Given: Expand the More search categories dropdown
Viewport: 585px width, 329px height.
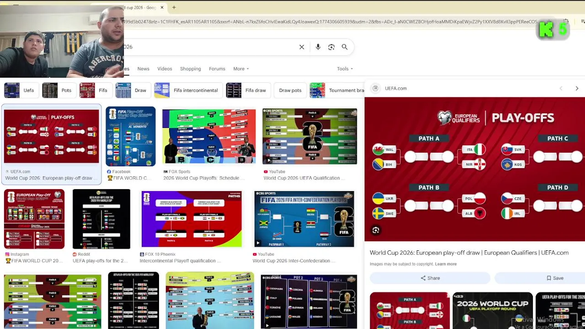Looking at the screenshot, I should 241,69.
